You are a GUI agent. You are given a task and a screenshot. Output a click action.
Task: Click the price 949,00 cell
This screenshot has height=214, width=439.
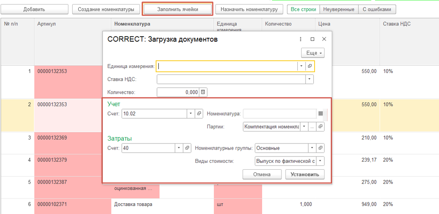click(348, 206)
